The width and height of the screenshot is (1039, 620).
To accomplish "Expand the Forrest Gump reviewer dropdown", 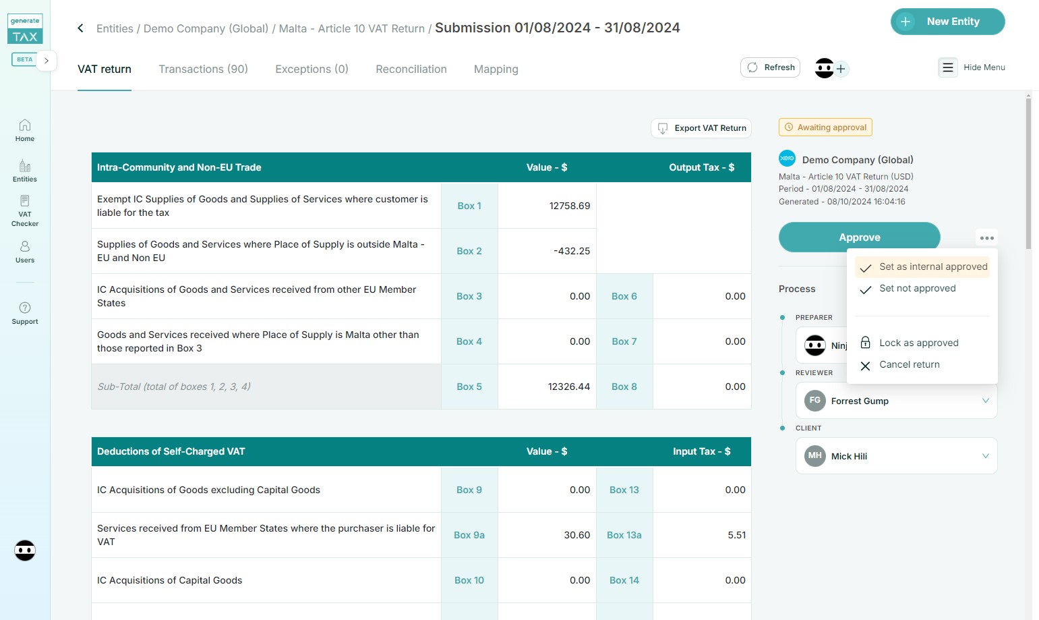I will pyautogui.click(x=985, y=401).
